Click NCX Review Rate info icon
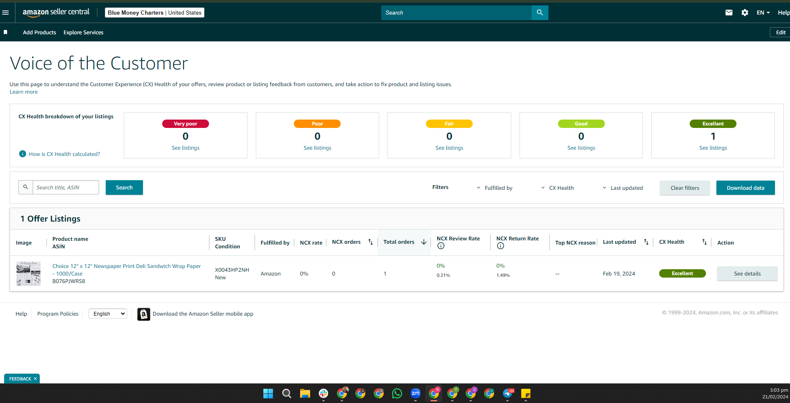 click(x=441, y=246)
